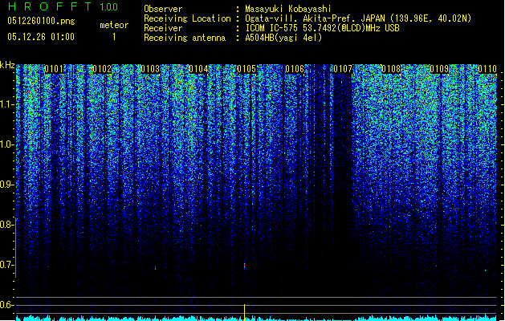This screenshot has width=505, height=321.
Task: Select the filename 0512260100.png
Action: (x=41, y=21)
